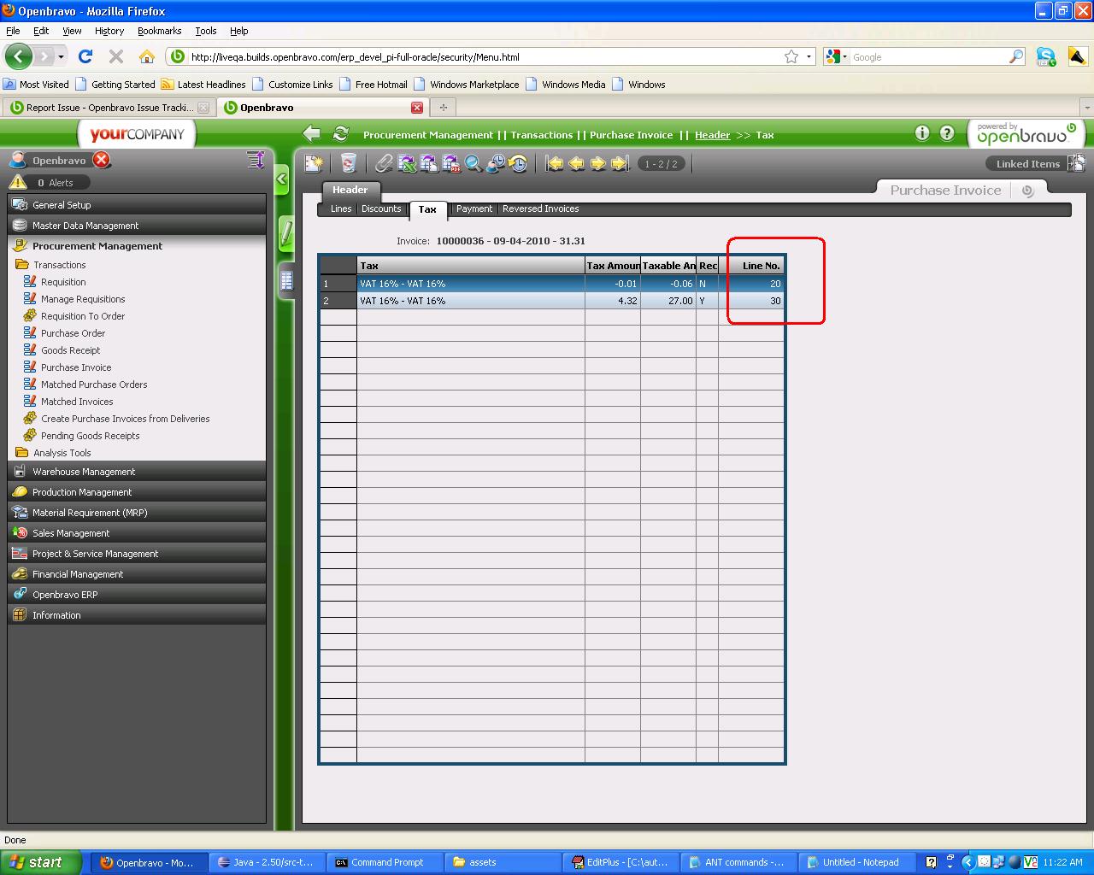The width and height of the screenshot is (1094, 875).
Task: Open attachments with the paperclip icon
Action: (384, 163)
